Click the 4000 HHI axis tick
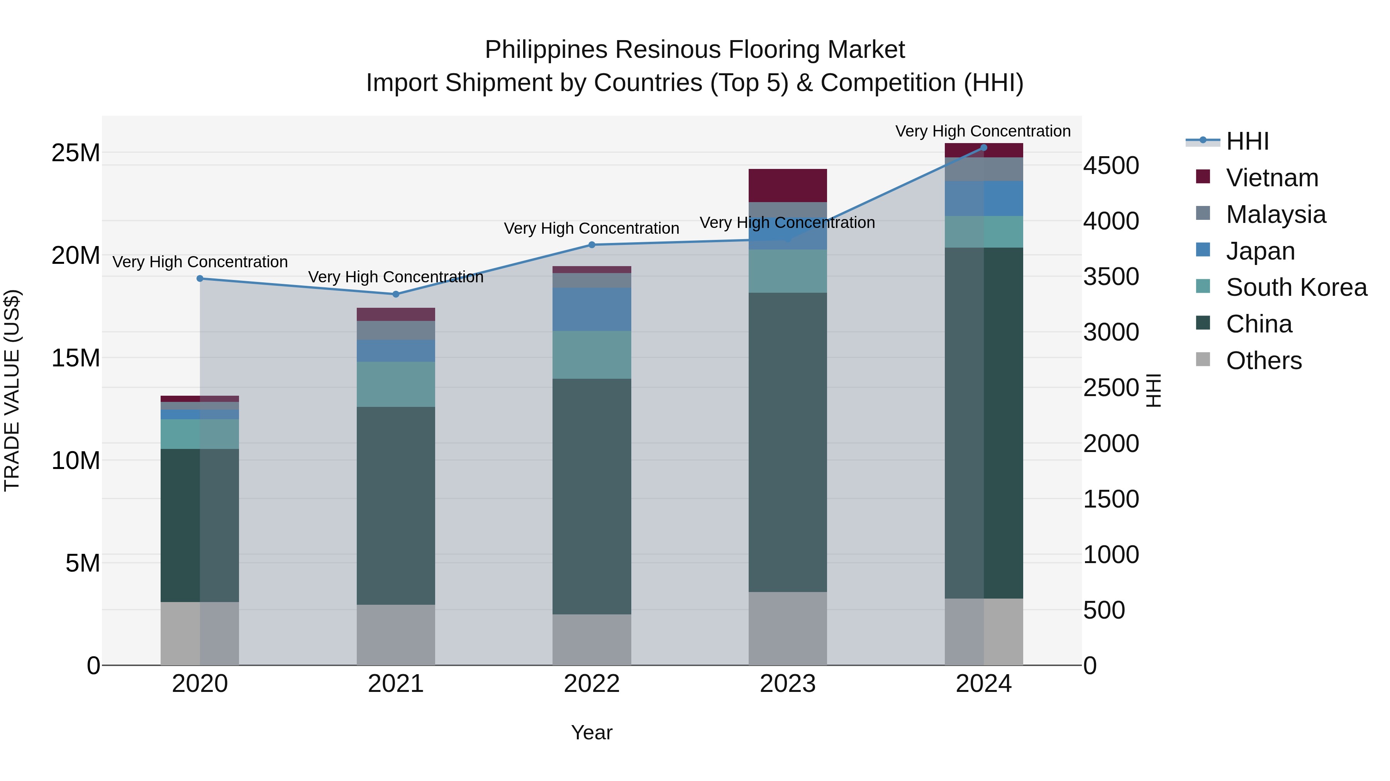This screenshot has height=781, width=1390. [1111, 221]
